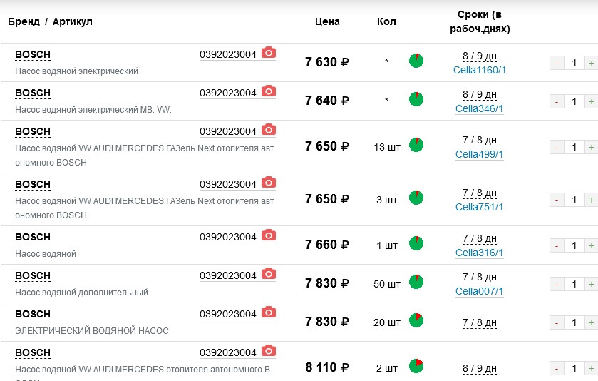The image size is (598, 381).
Task: Sort by the Цена column header
Action: coord(327,21)
